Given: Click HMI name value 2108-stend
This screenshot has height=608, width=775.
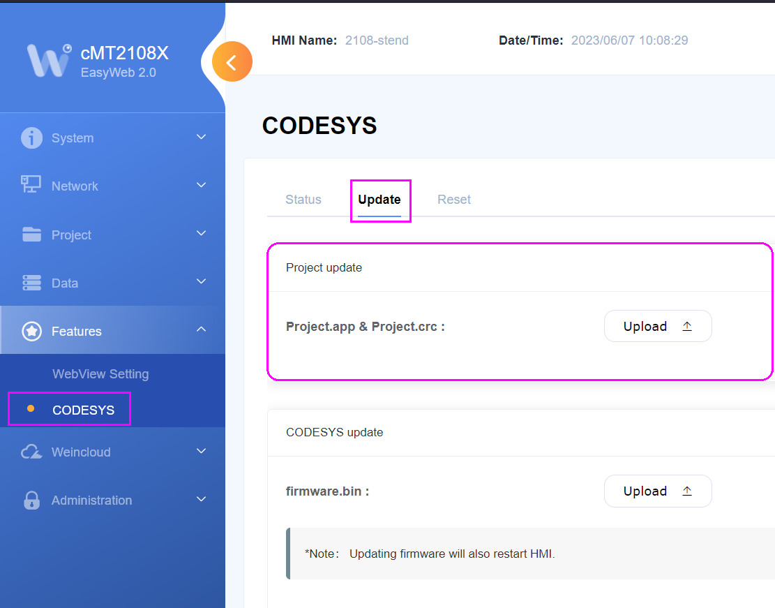Looking at the screenshot, I should 377,40.
